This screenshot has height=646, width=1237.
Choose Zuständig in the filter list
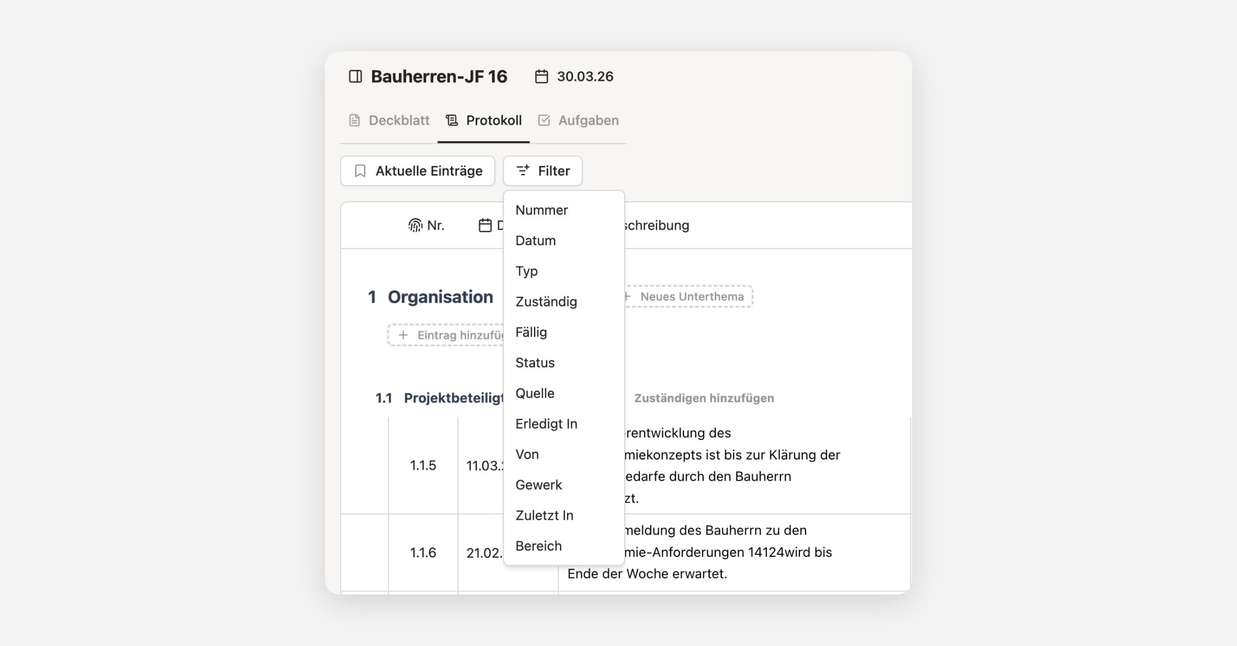coord(546,302)
